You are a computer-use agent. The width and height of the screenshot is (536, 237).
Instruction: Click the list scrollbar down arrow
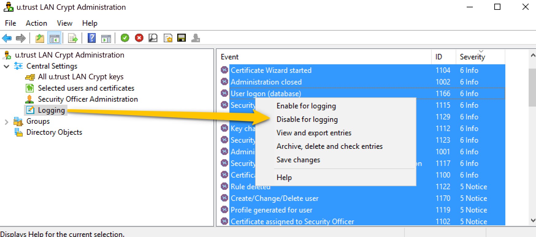coord(533,220)
